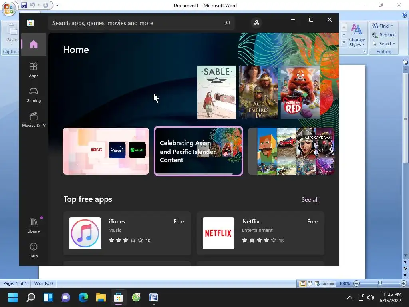Save the Word document from Quick Access Toolbar
Viewport: 409px width, 307px height.
[x=24, y=5]
